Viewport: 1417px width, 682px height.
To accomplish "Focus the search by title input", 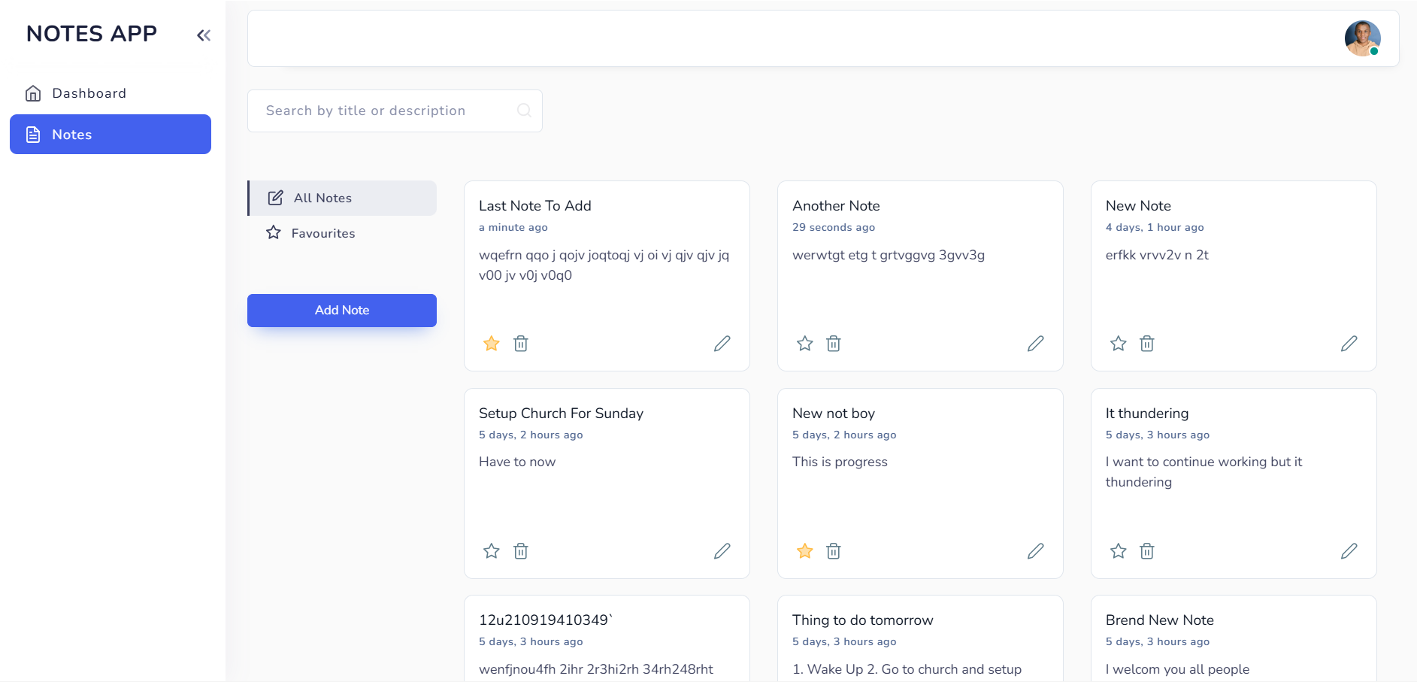I will pos(383,111).
